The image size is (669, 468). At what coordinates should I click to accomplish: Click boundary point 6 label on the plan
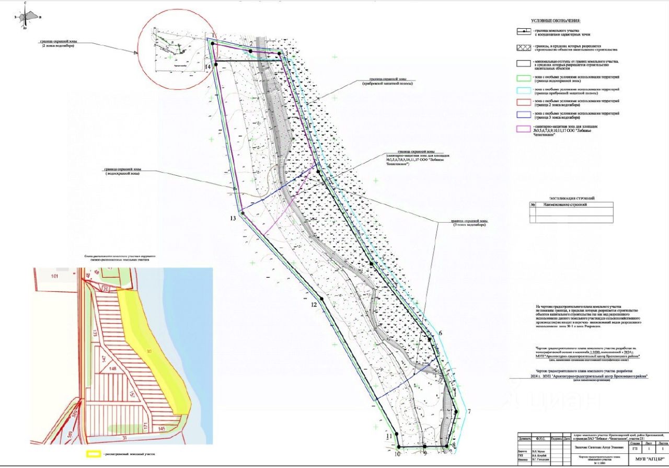click(x=440, y=333)
